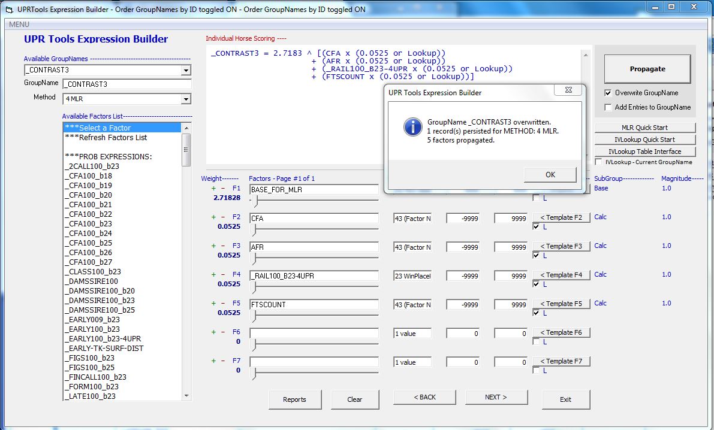The width and height of the screenshot is (714, 430).
Task: Toggle the L checkbox for F3
Action: point(536,255)
